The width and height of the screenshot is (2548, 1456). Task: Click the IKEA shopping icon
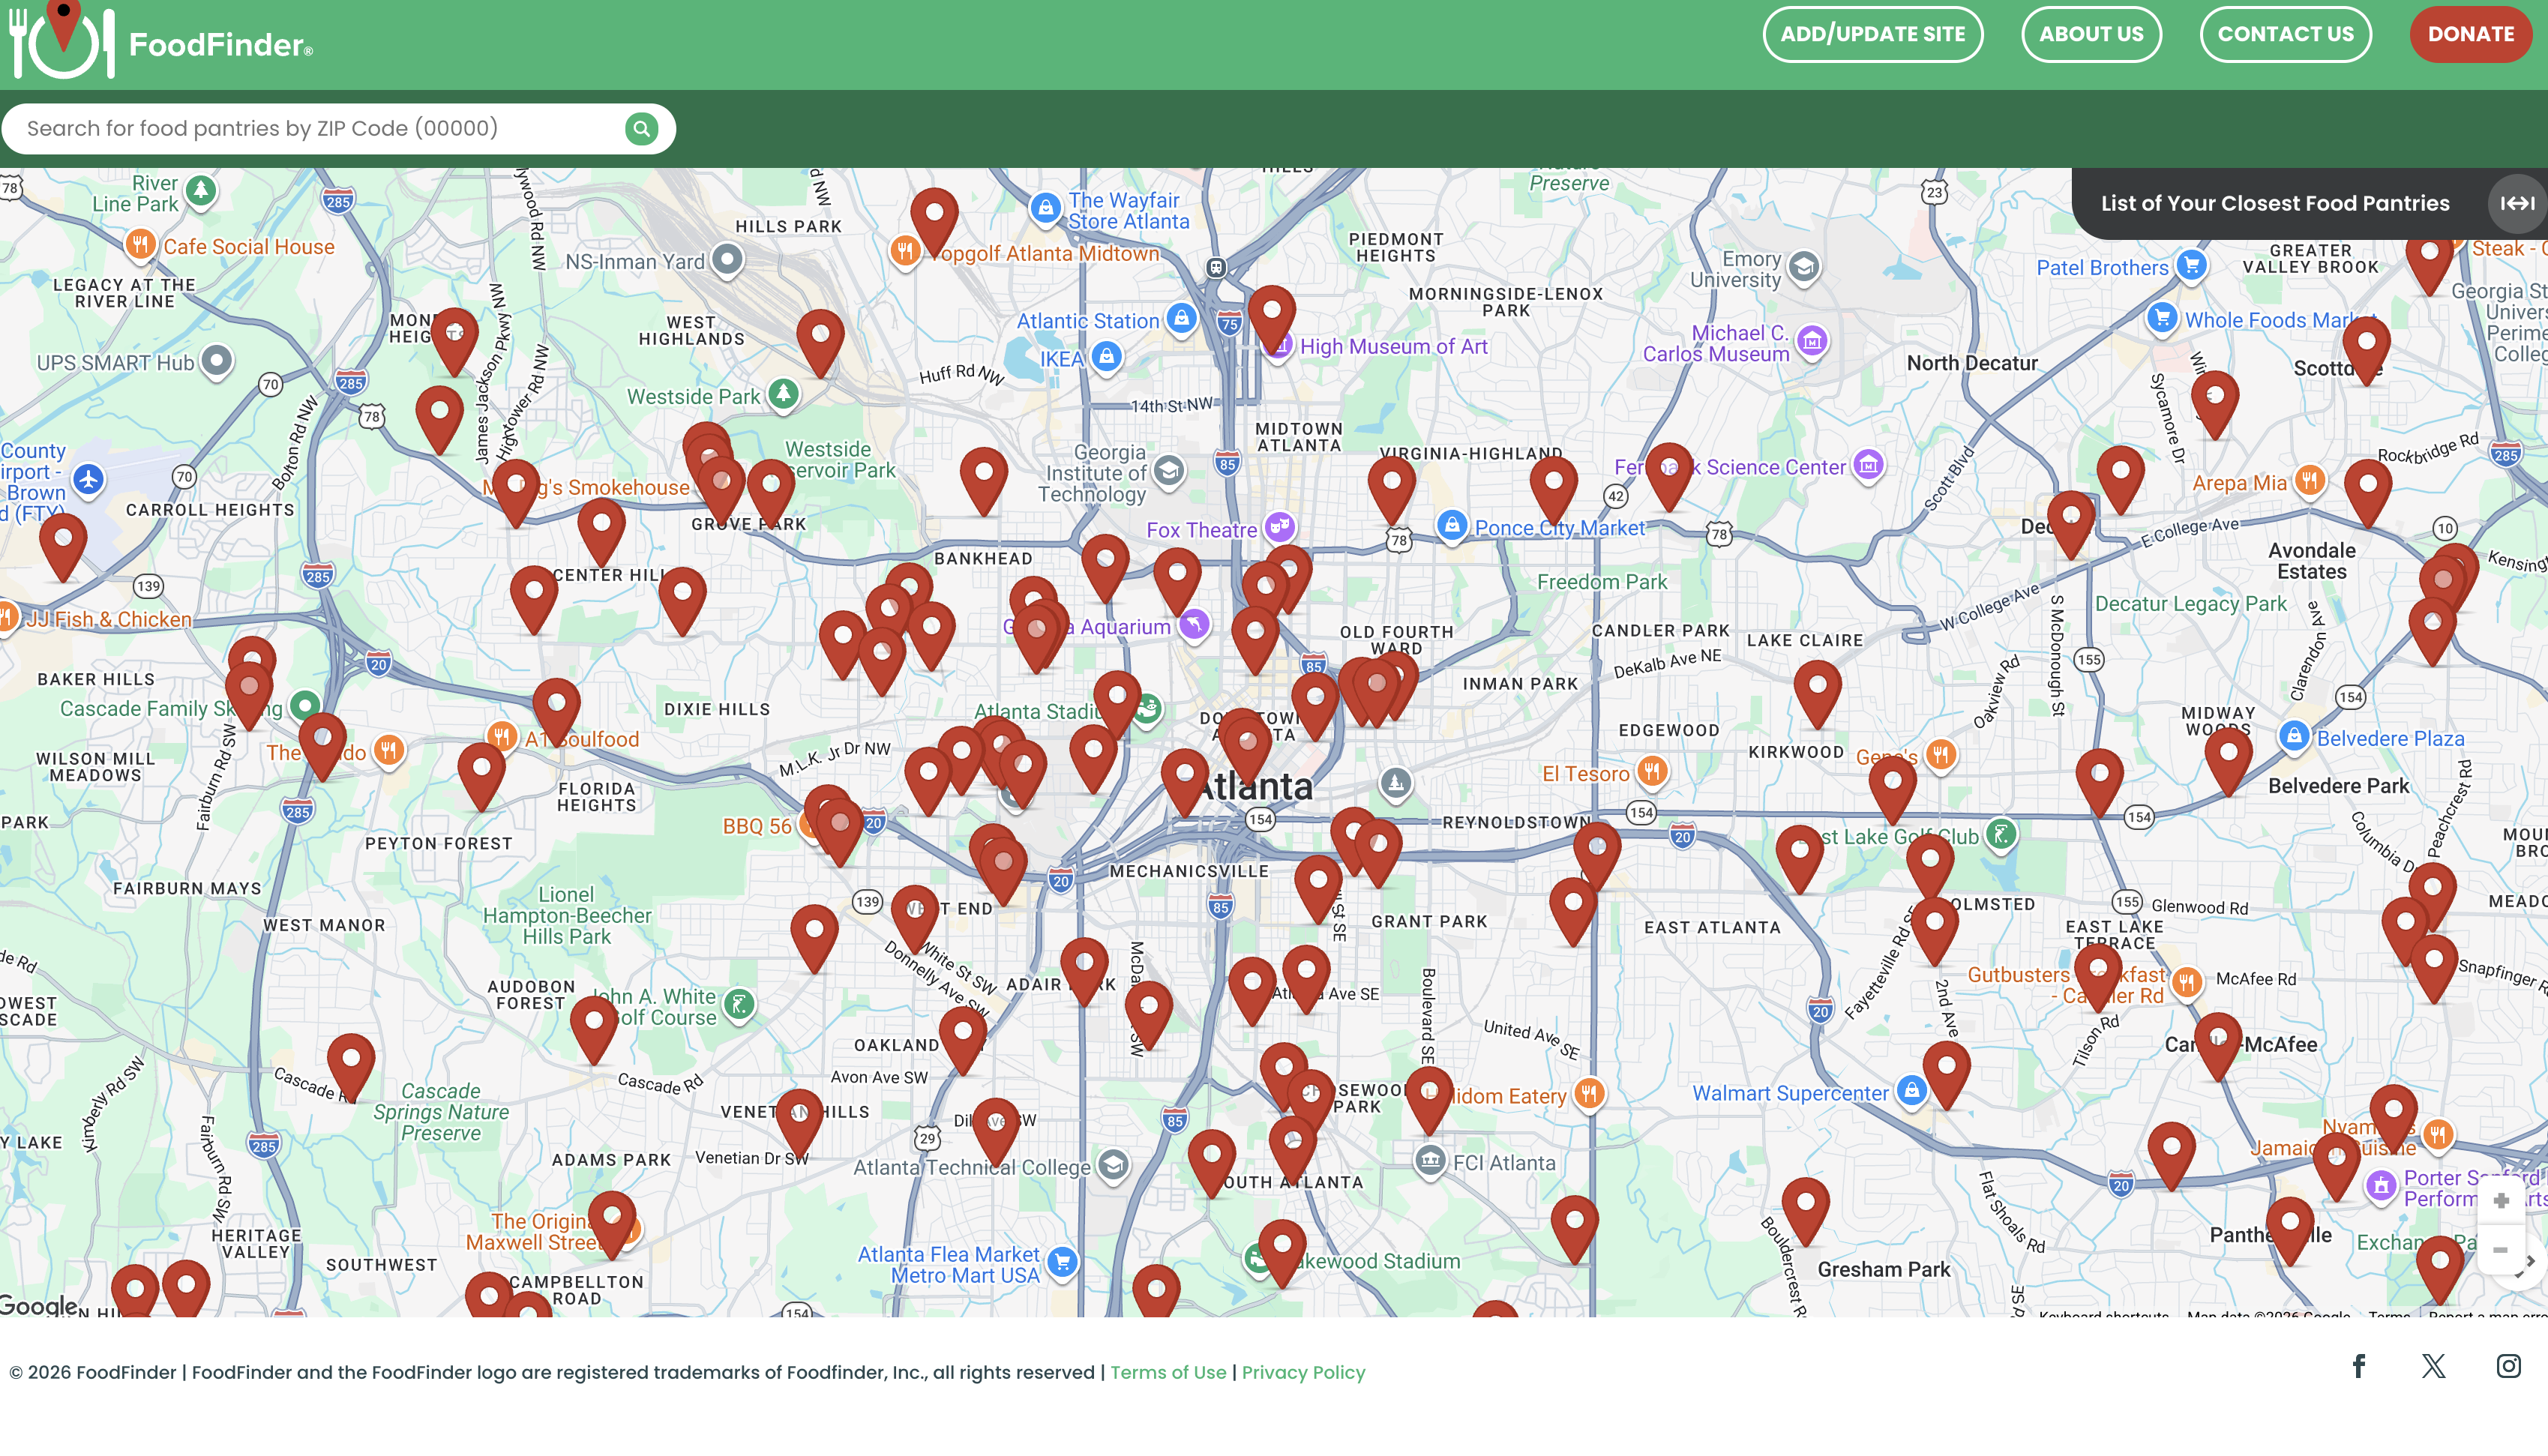point(1106,357)
